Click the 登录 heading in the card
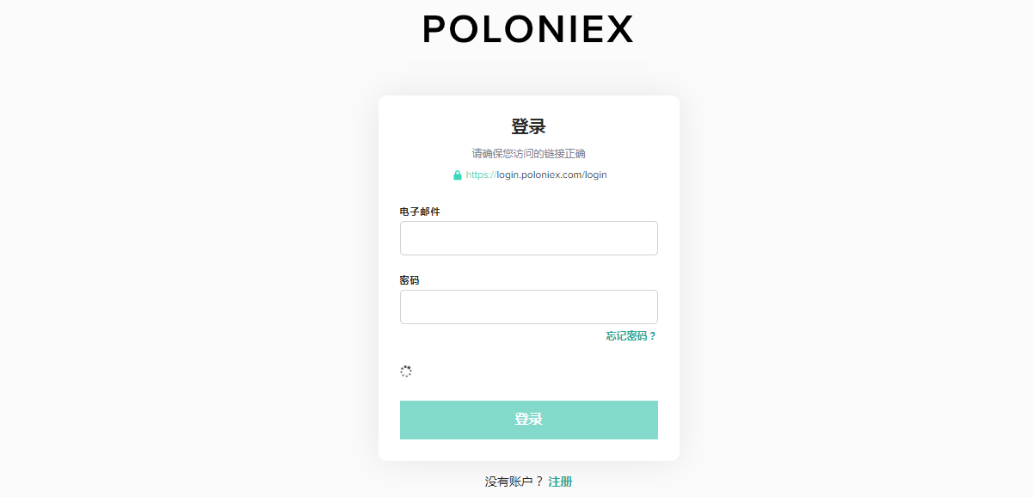The height and width of the screenshot is (497, 1034). pos(528,127)
